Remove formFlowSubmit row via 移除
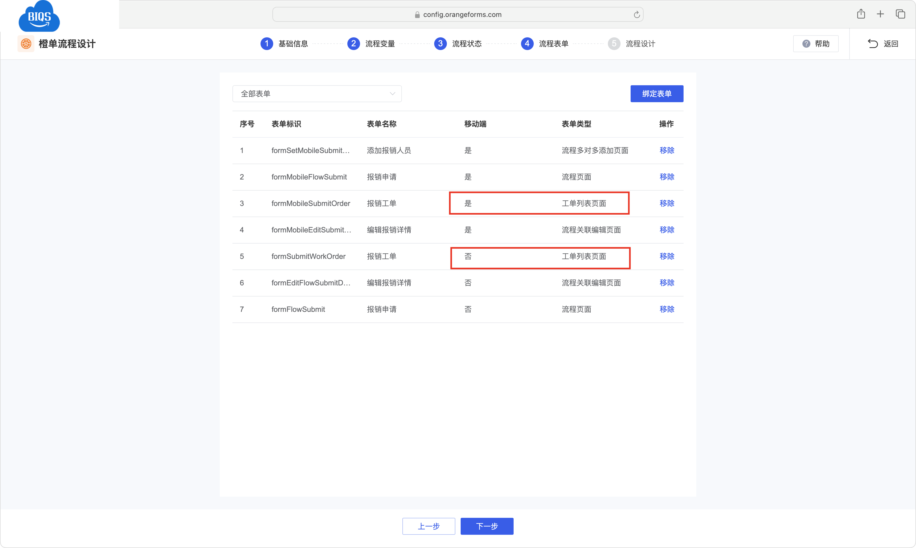The height and width of the screenshot is (548, 916). pyautogui.click(x=667, y=309)
